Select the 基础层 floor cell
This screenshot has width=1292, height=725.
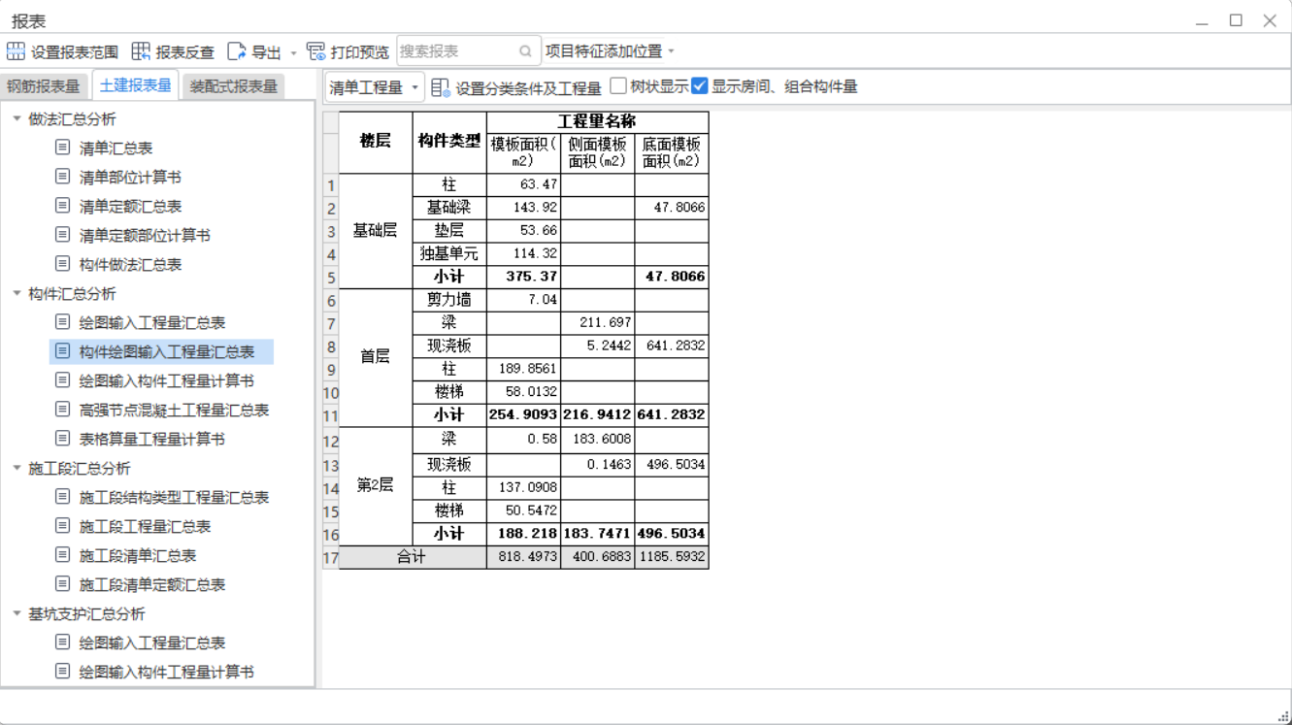pos(376,230)
